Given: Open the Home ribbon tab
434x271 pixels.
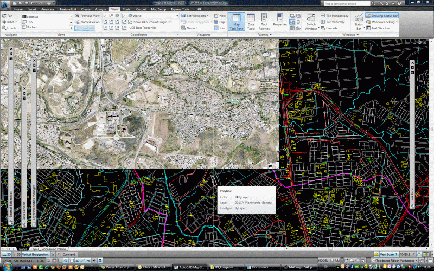Looking at the screenshot, I should (18, 9).
